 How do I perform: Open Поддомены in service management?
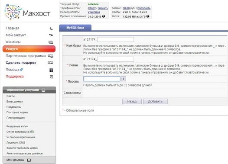pos(14,107)
